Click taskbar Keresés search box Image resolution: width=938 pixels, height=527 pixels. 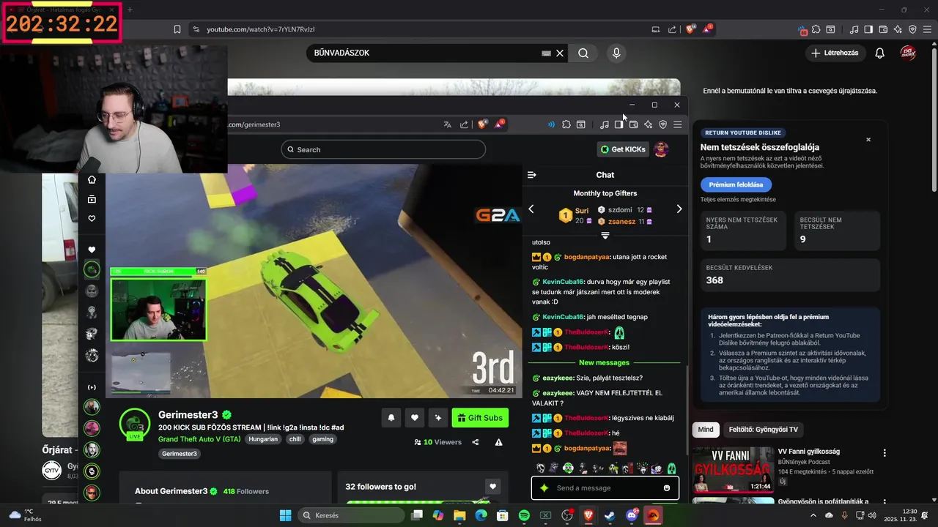click(352, 515)
